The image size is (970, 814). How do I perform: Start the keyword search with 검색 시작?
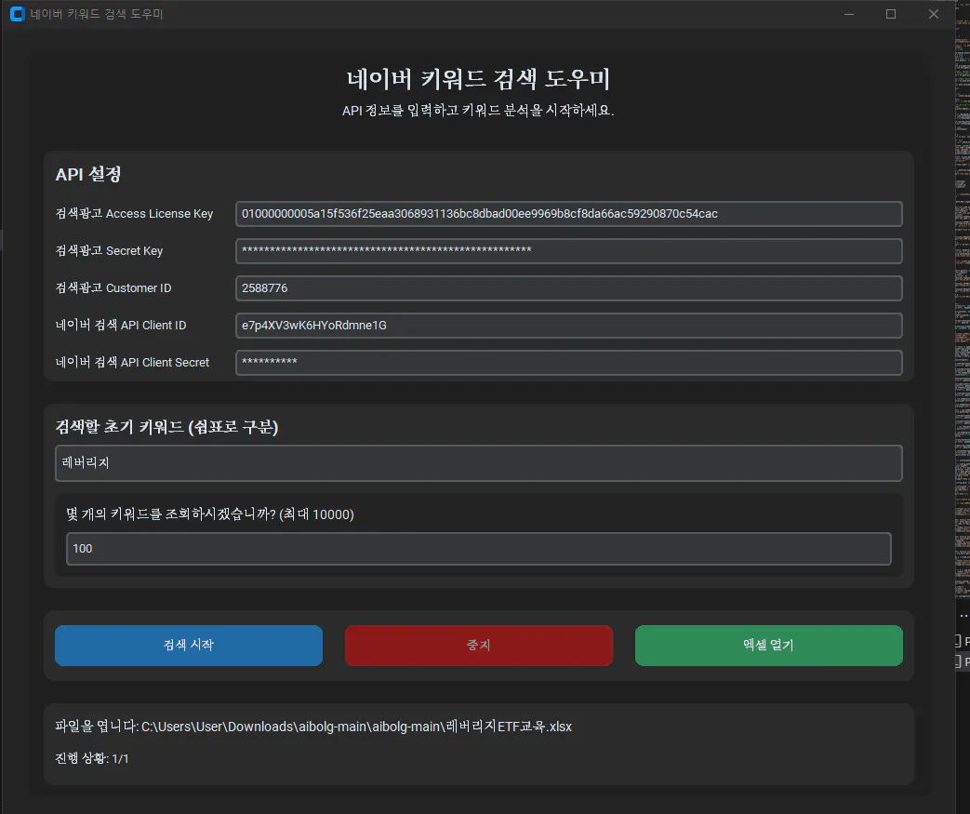(x=188, y=645)
